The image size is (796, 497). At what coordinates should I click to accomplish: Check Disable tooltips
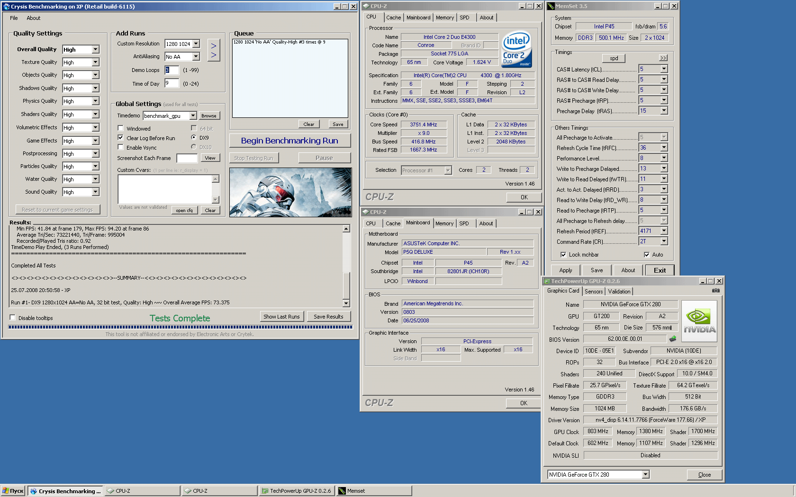pos(13,318)
